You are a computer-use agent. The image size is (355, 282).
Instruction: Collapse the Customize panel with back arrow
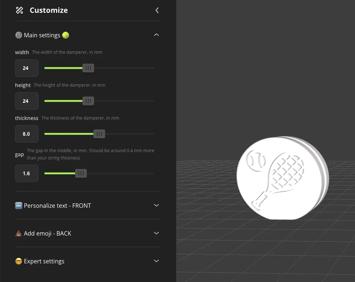(157, 10)
